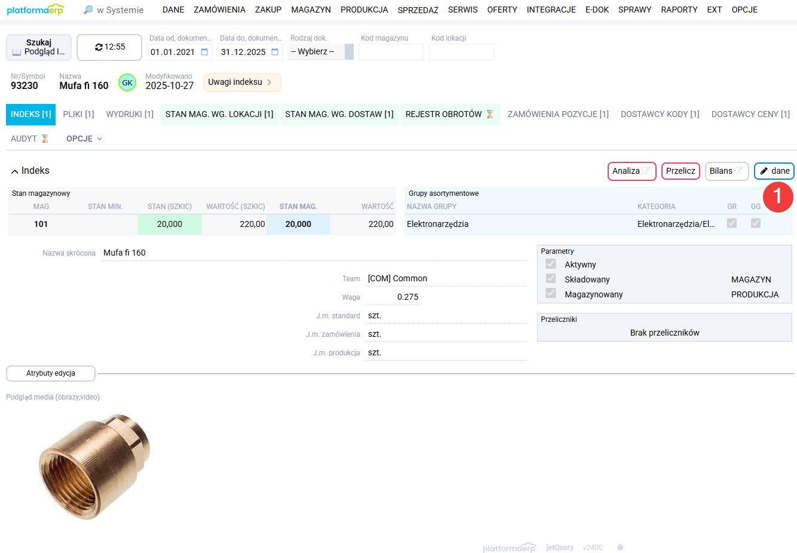Click the Przelicz button

680,171
